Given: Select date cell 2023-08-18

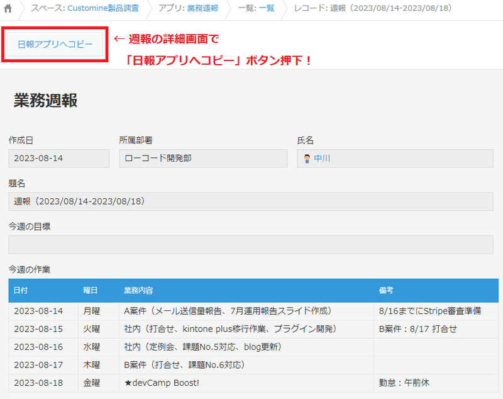Looking at the screenshot, I should pos(43,383).
